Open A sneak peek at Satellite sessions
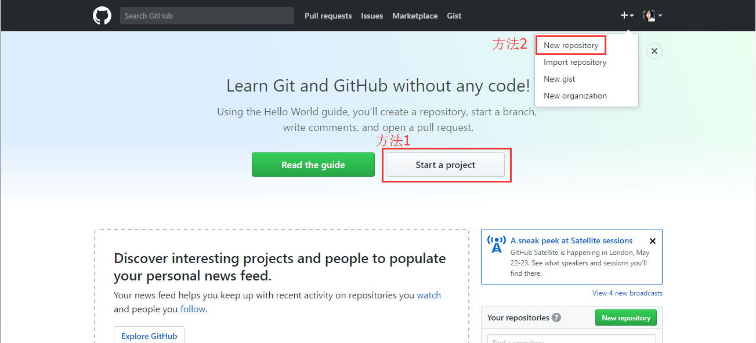The height and width of the screenshot is (343, 756). tap(571, 240)
